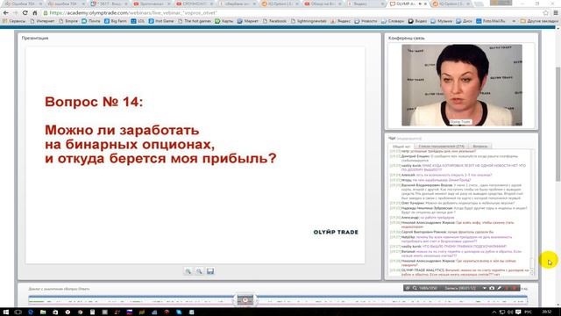Click the address bar with academy.olymptrade.com URL
561x316 pixels.
(294, 13)
